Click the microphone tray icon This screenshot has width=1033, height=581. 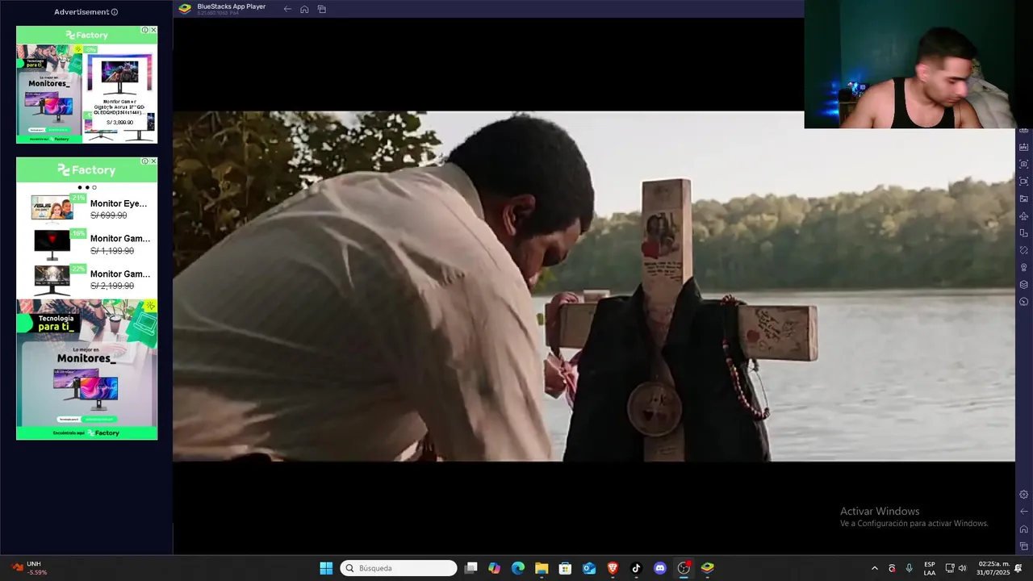910,568
